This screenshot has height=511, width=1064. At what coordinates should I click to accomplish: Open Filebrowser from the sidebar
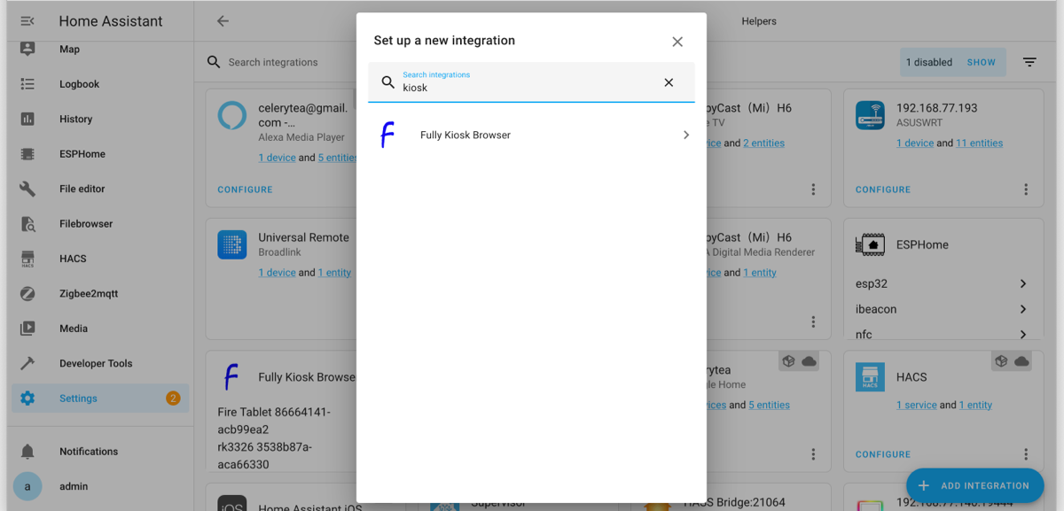(x=100, y=224)
